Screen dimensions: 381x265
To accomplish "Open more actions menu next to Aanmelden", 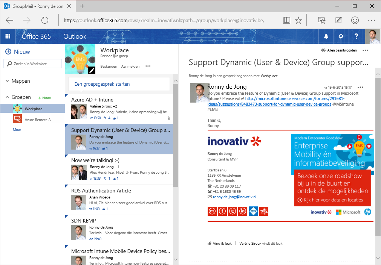I will [x=148, y=66].
